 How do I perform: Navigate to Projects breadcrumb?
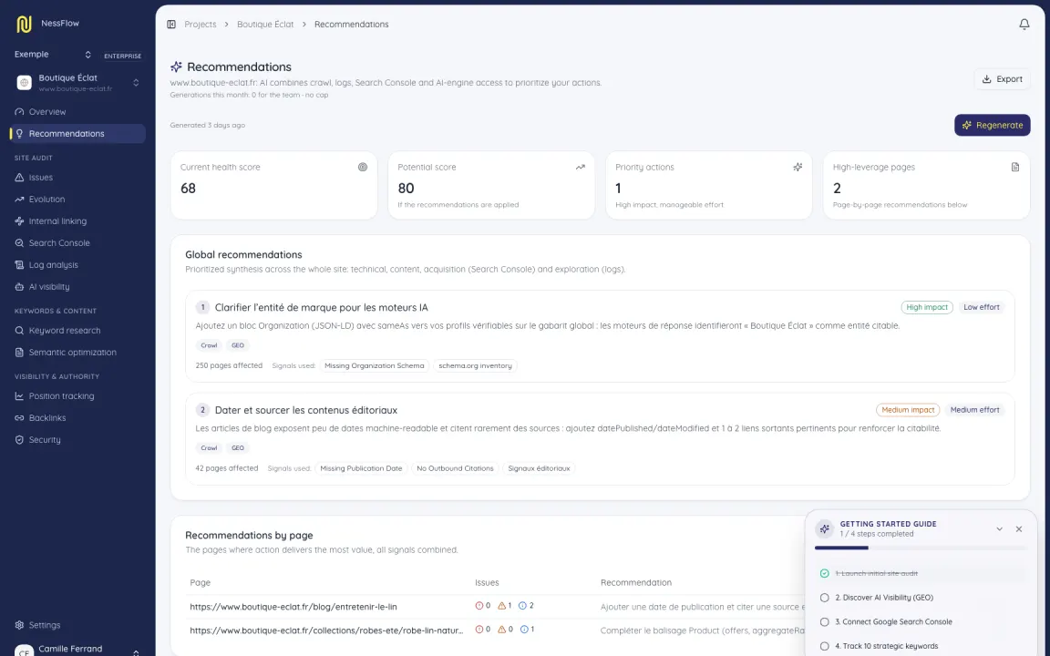201,24
